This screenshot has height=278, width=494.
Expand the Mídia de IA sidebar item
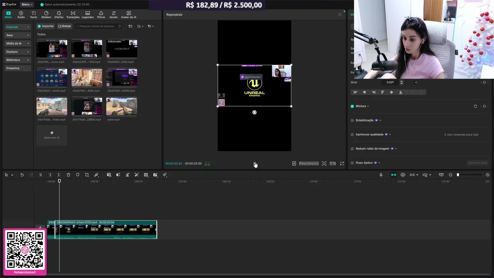tap(17, 44)
